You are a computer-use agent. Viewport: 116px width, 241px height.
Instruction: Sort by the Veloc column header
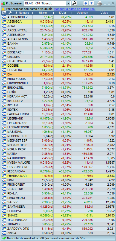pyautogui.click(x=104, y=13)
